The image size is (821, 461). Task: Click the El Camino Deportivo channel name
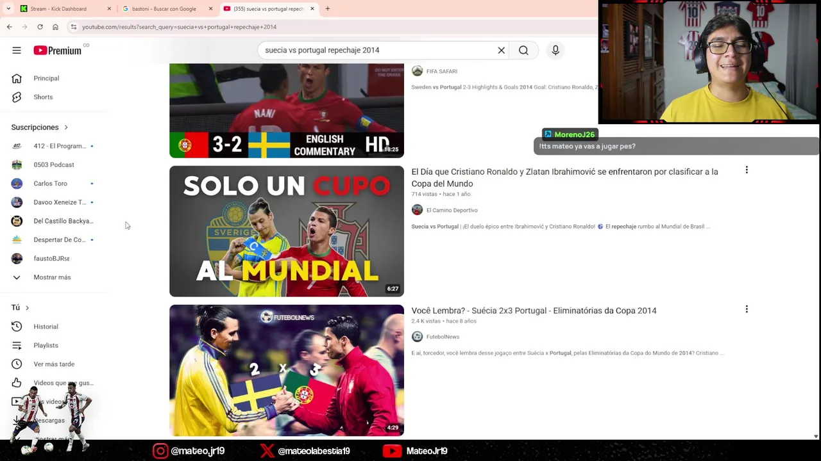pos(452,210)
